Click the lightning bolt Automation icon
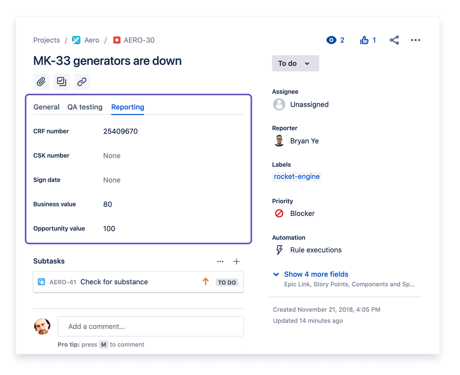The width and height of the screenshot is (460, 375). (x=279, y=250)
